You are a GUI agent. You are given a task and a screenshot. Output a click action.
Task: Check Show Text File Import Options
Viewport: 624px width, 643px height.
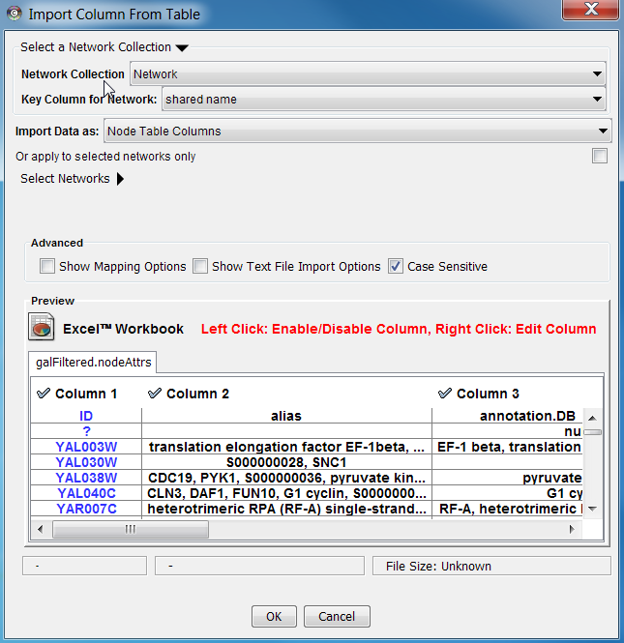pos(200,266)
